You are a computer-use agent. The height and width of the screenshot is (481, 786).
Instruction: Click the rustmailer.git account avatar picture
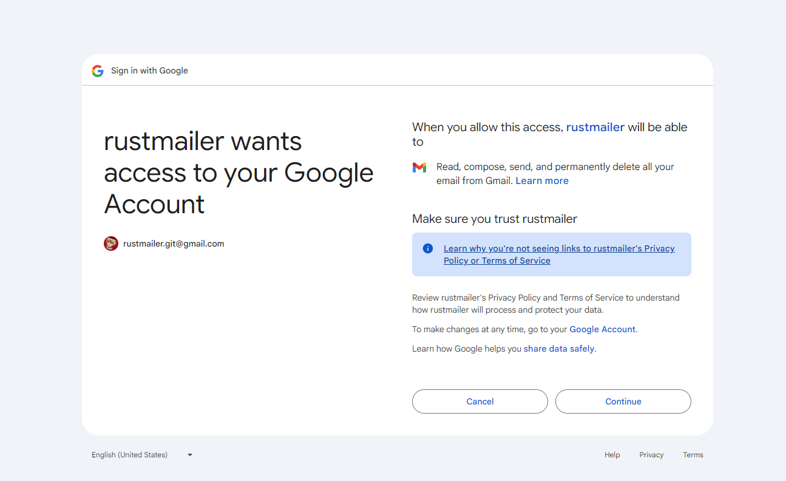click(x=111, y=244)
